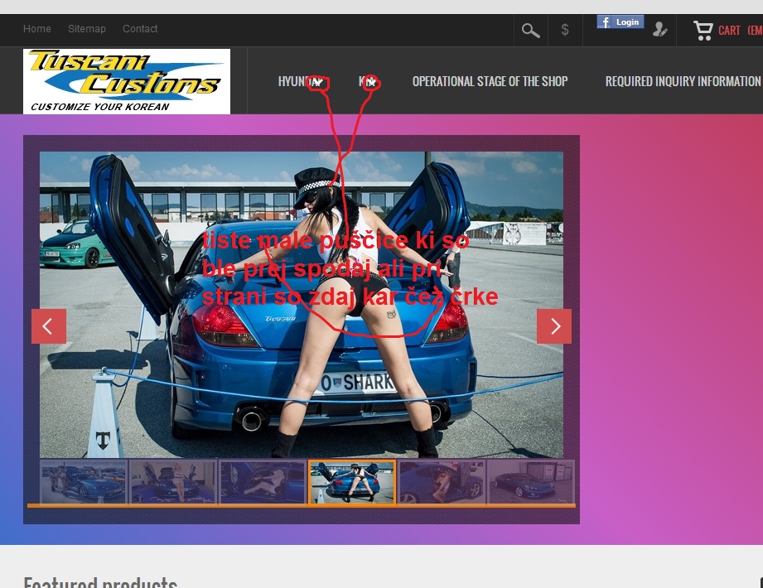This screenshot has height=588, width=763.
Task: Open the Sitemap link
Action: 87,29
